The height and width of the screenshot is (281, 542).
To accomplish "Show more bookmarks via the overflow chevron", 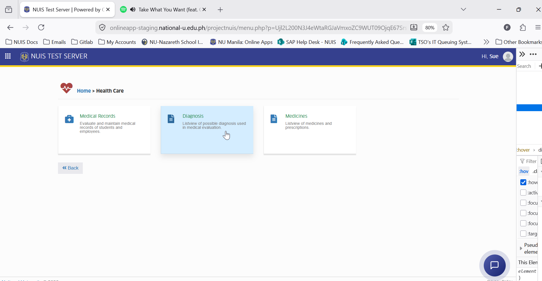I will [x=486, y=42].
